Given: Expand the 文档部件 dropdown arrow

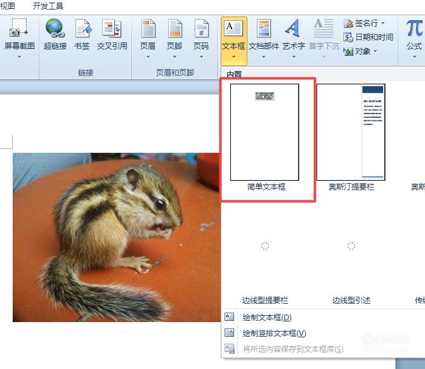Looking at the screenshot, I should click(264, 57).
